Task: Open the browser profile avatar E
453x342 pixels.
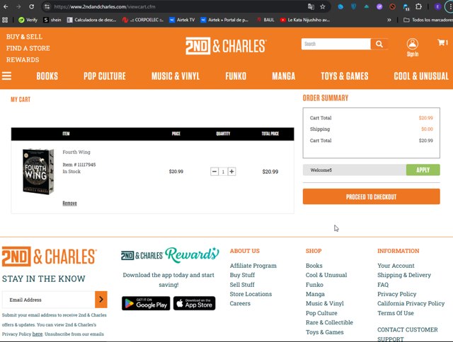Action: 437,6
